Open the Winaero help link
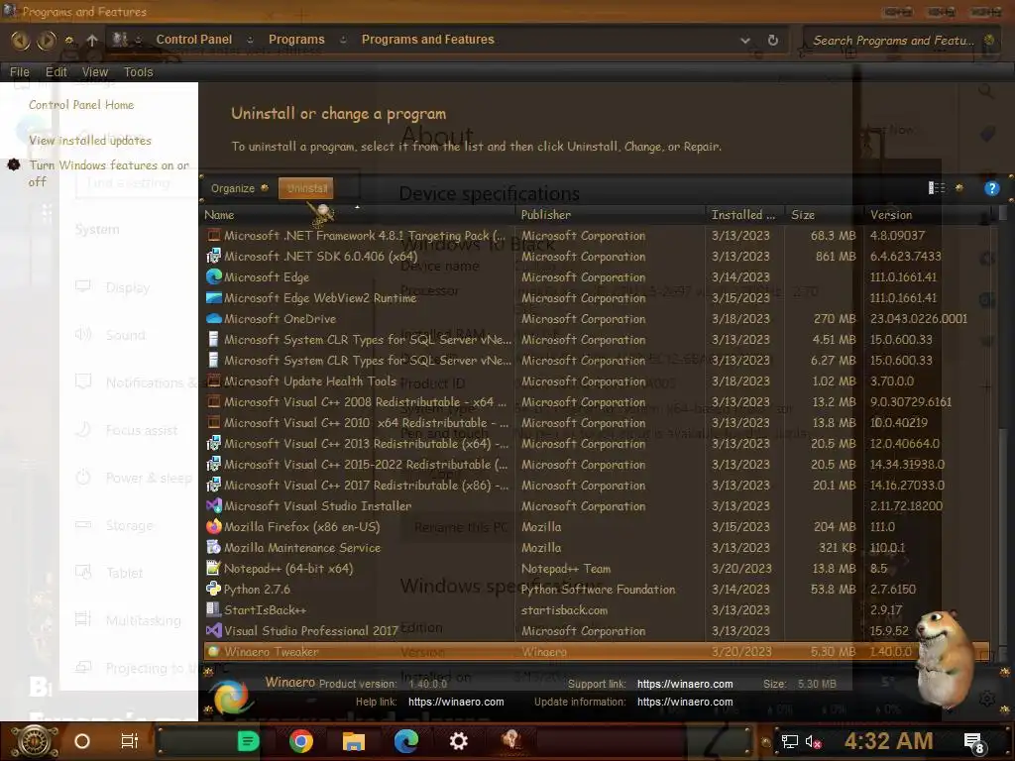Screen dimensions: 1015x761 coord(456,703)
